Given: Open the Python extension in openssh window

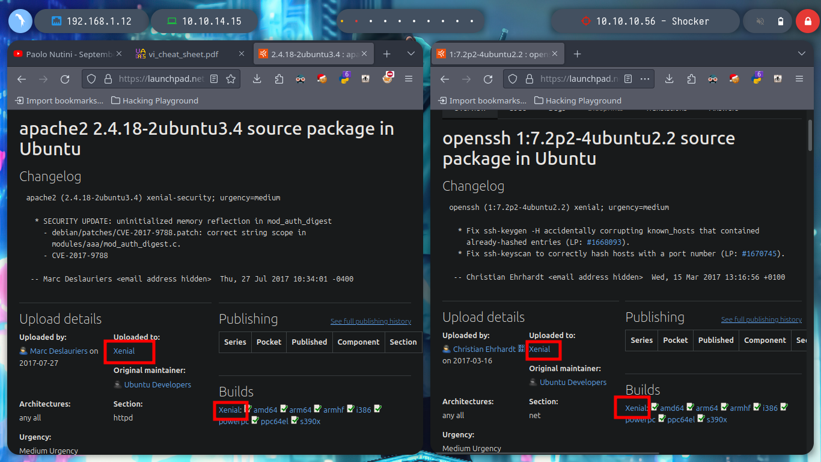Looking at the screenshot, I should pyautogui.click(x=755, y=78).
